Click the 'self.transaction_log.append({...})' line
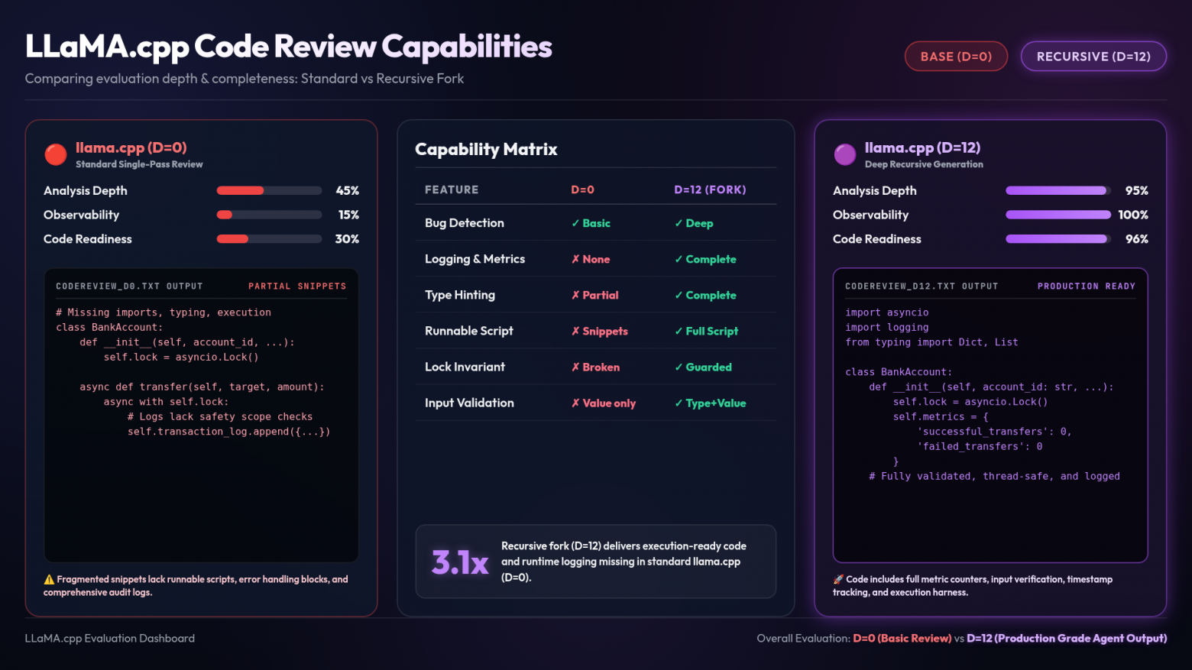 229,432
